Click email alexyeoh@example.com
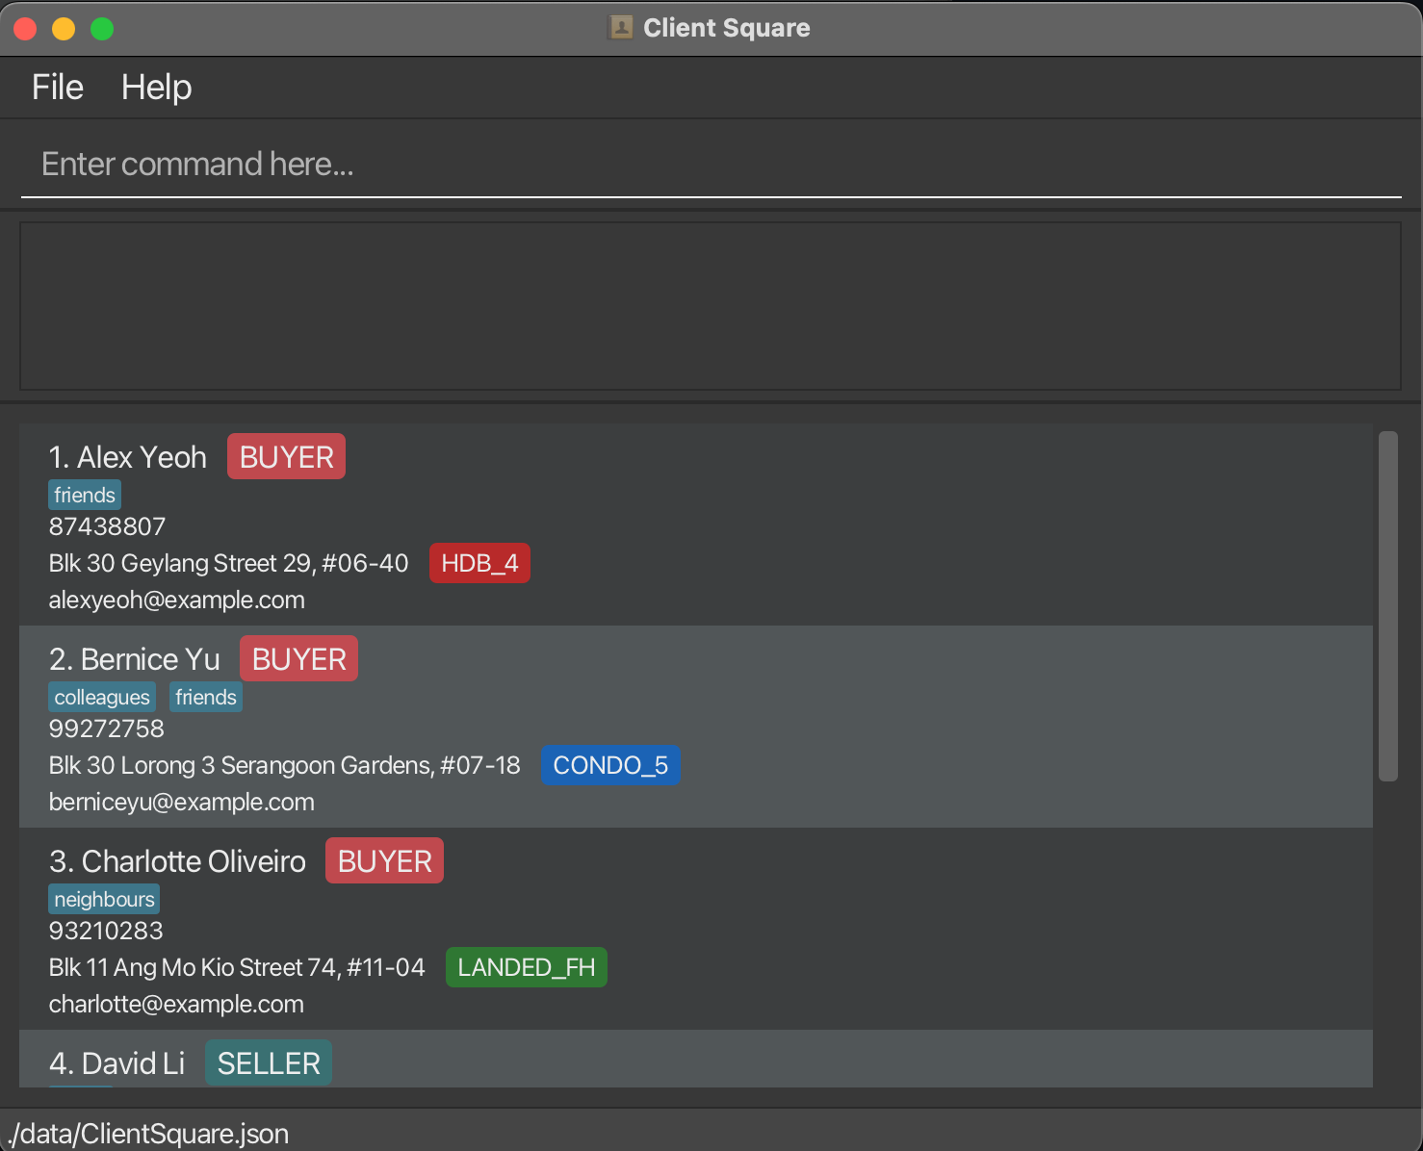 pos(177,600)
